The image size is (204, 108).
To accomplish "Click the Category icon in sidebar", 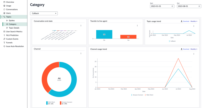I will [7, 24].
